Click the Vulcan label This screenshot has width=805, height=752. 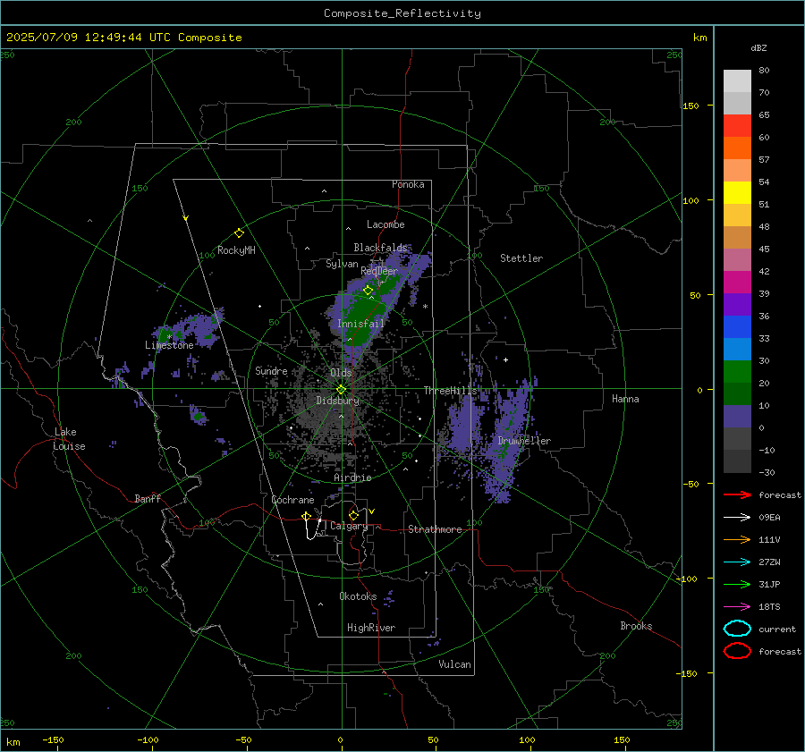point(454,664)
